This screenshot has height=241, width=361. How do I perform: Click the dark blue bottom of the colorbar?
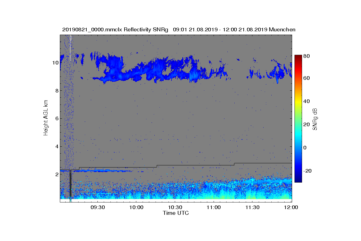(x=298, y=180)
